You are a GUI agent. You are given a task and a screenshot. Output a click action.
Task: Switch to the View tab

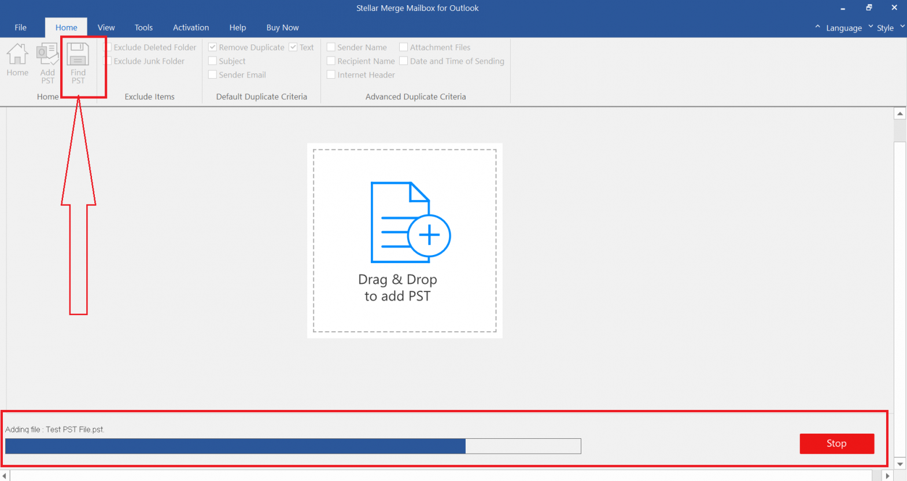point(106,28)
